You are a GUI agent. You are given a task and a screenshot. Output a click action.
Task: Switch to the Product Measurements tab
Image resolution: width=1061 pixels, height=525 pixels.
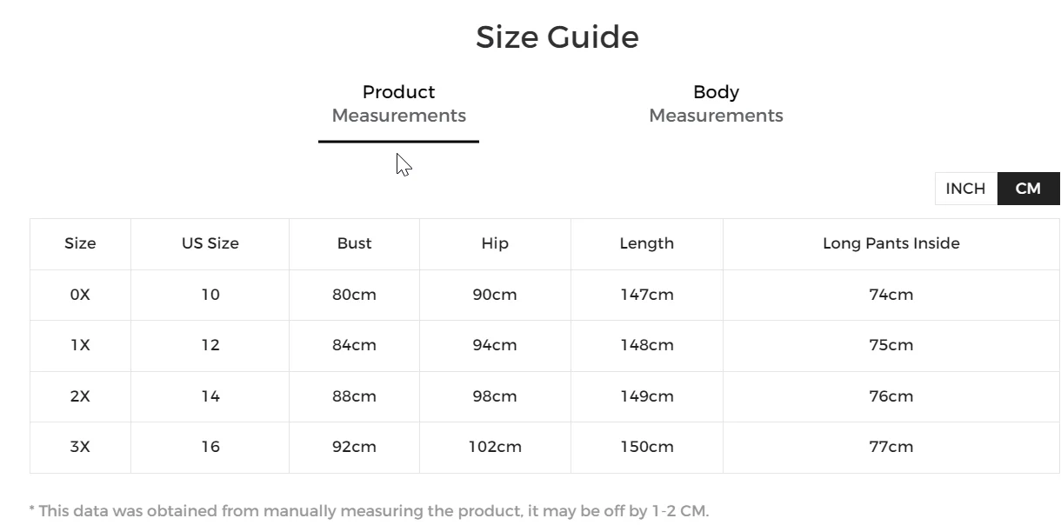398,104
